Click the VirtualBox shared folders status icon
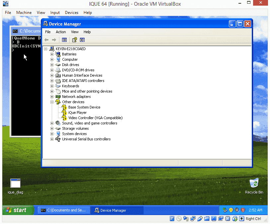The height and width of the screenshot is (224, 270). point(207,219)
